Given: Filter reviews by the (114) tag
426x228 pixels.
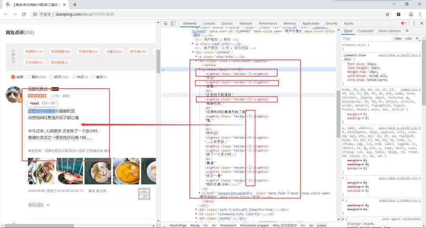Looking at the screenshot, I should pos(34,52).
